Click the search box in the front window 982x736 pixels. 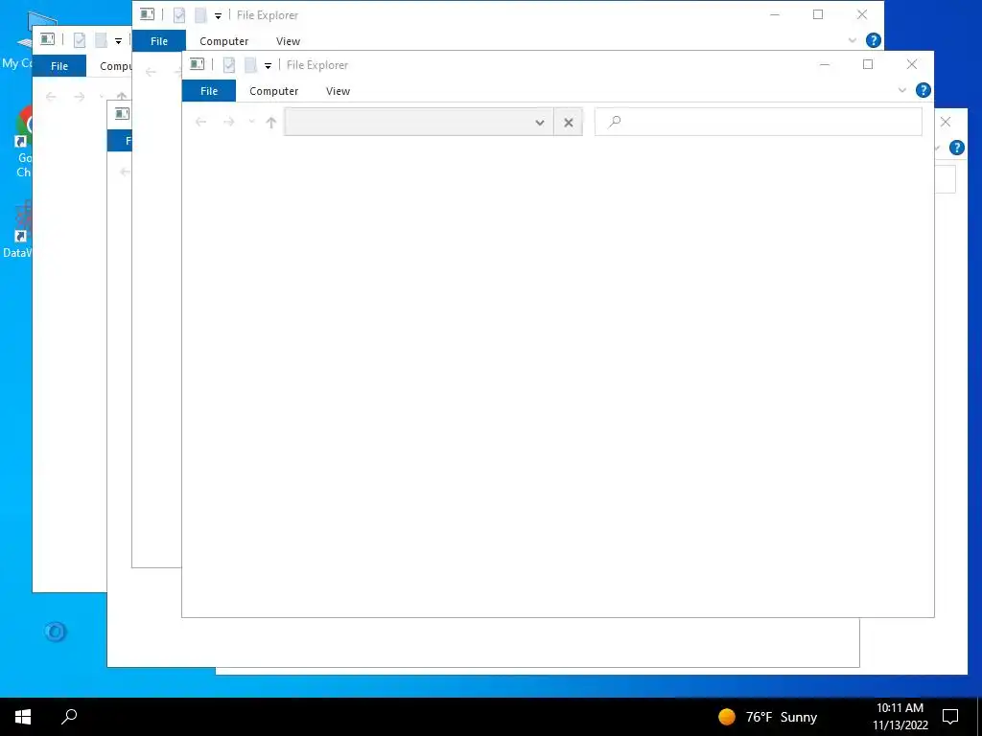pos(758,122)
